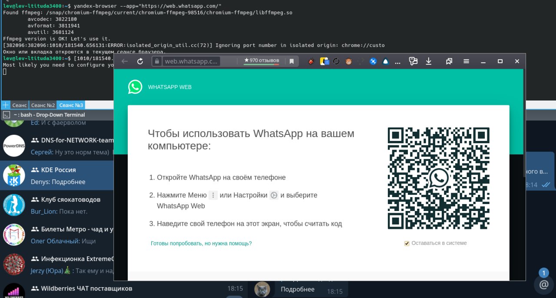Click the Wildberries chat avatar
This screenshot has width=556, height=298.
tap(14, 291)
